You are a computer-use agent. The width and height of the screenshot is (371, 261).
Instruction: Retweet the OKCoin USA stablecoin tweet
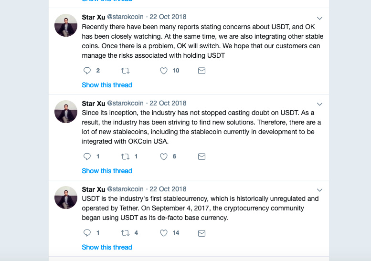(x=125, y=157)
